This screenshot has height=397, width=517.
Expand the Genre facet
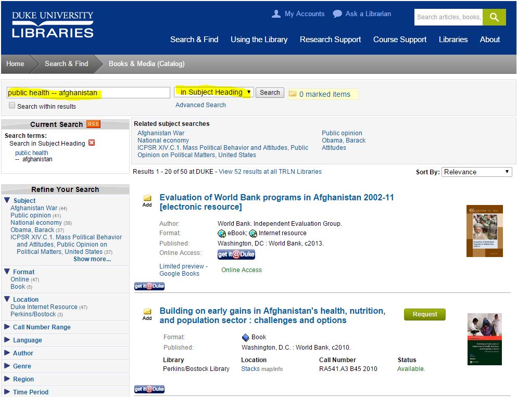pyautogui.click(x=7, y=365)
